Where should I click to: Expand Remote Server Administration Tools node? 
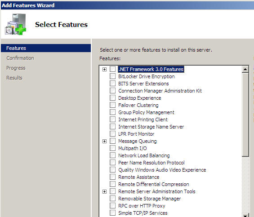(x=104, y=191)
